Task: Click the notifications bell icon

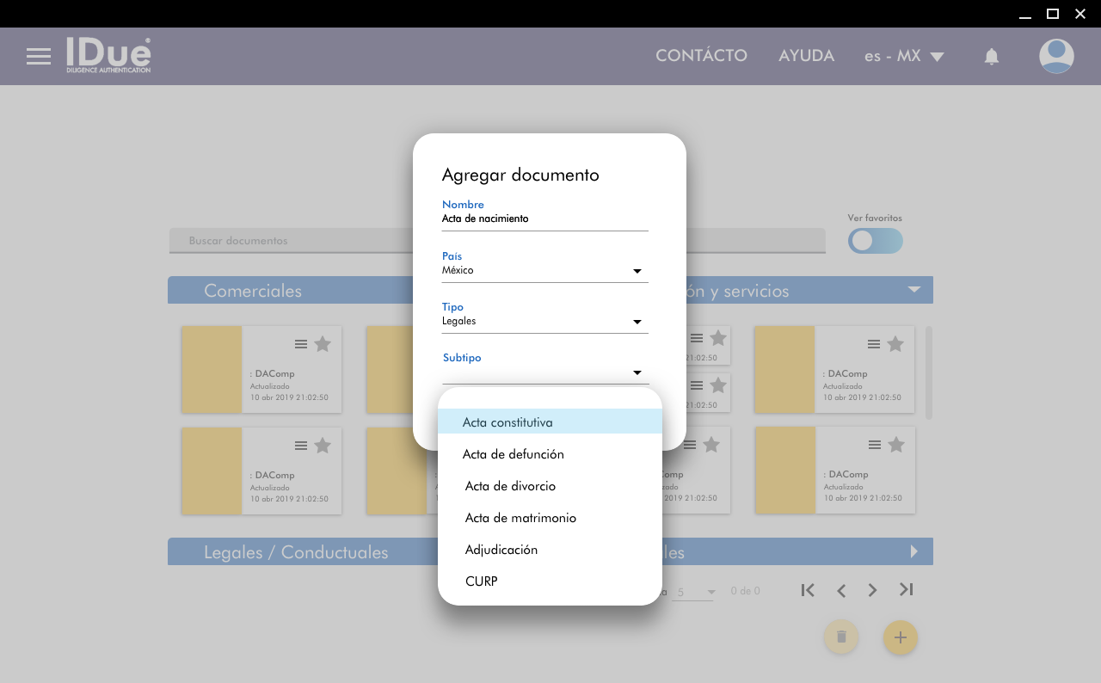Action: tap(991, 57)
